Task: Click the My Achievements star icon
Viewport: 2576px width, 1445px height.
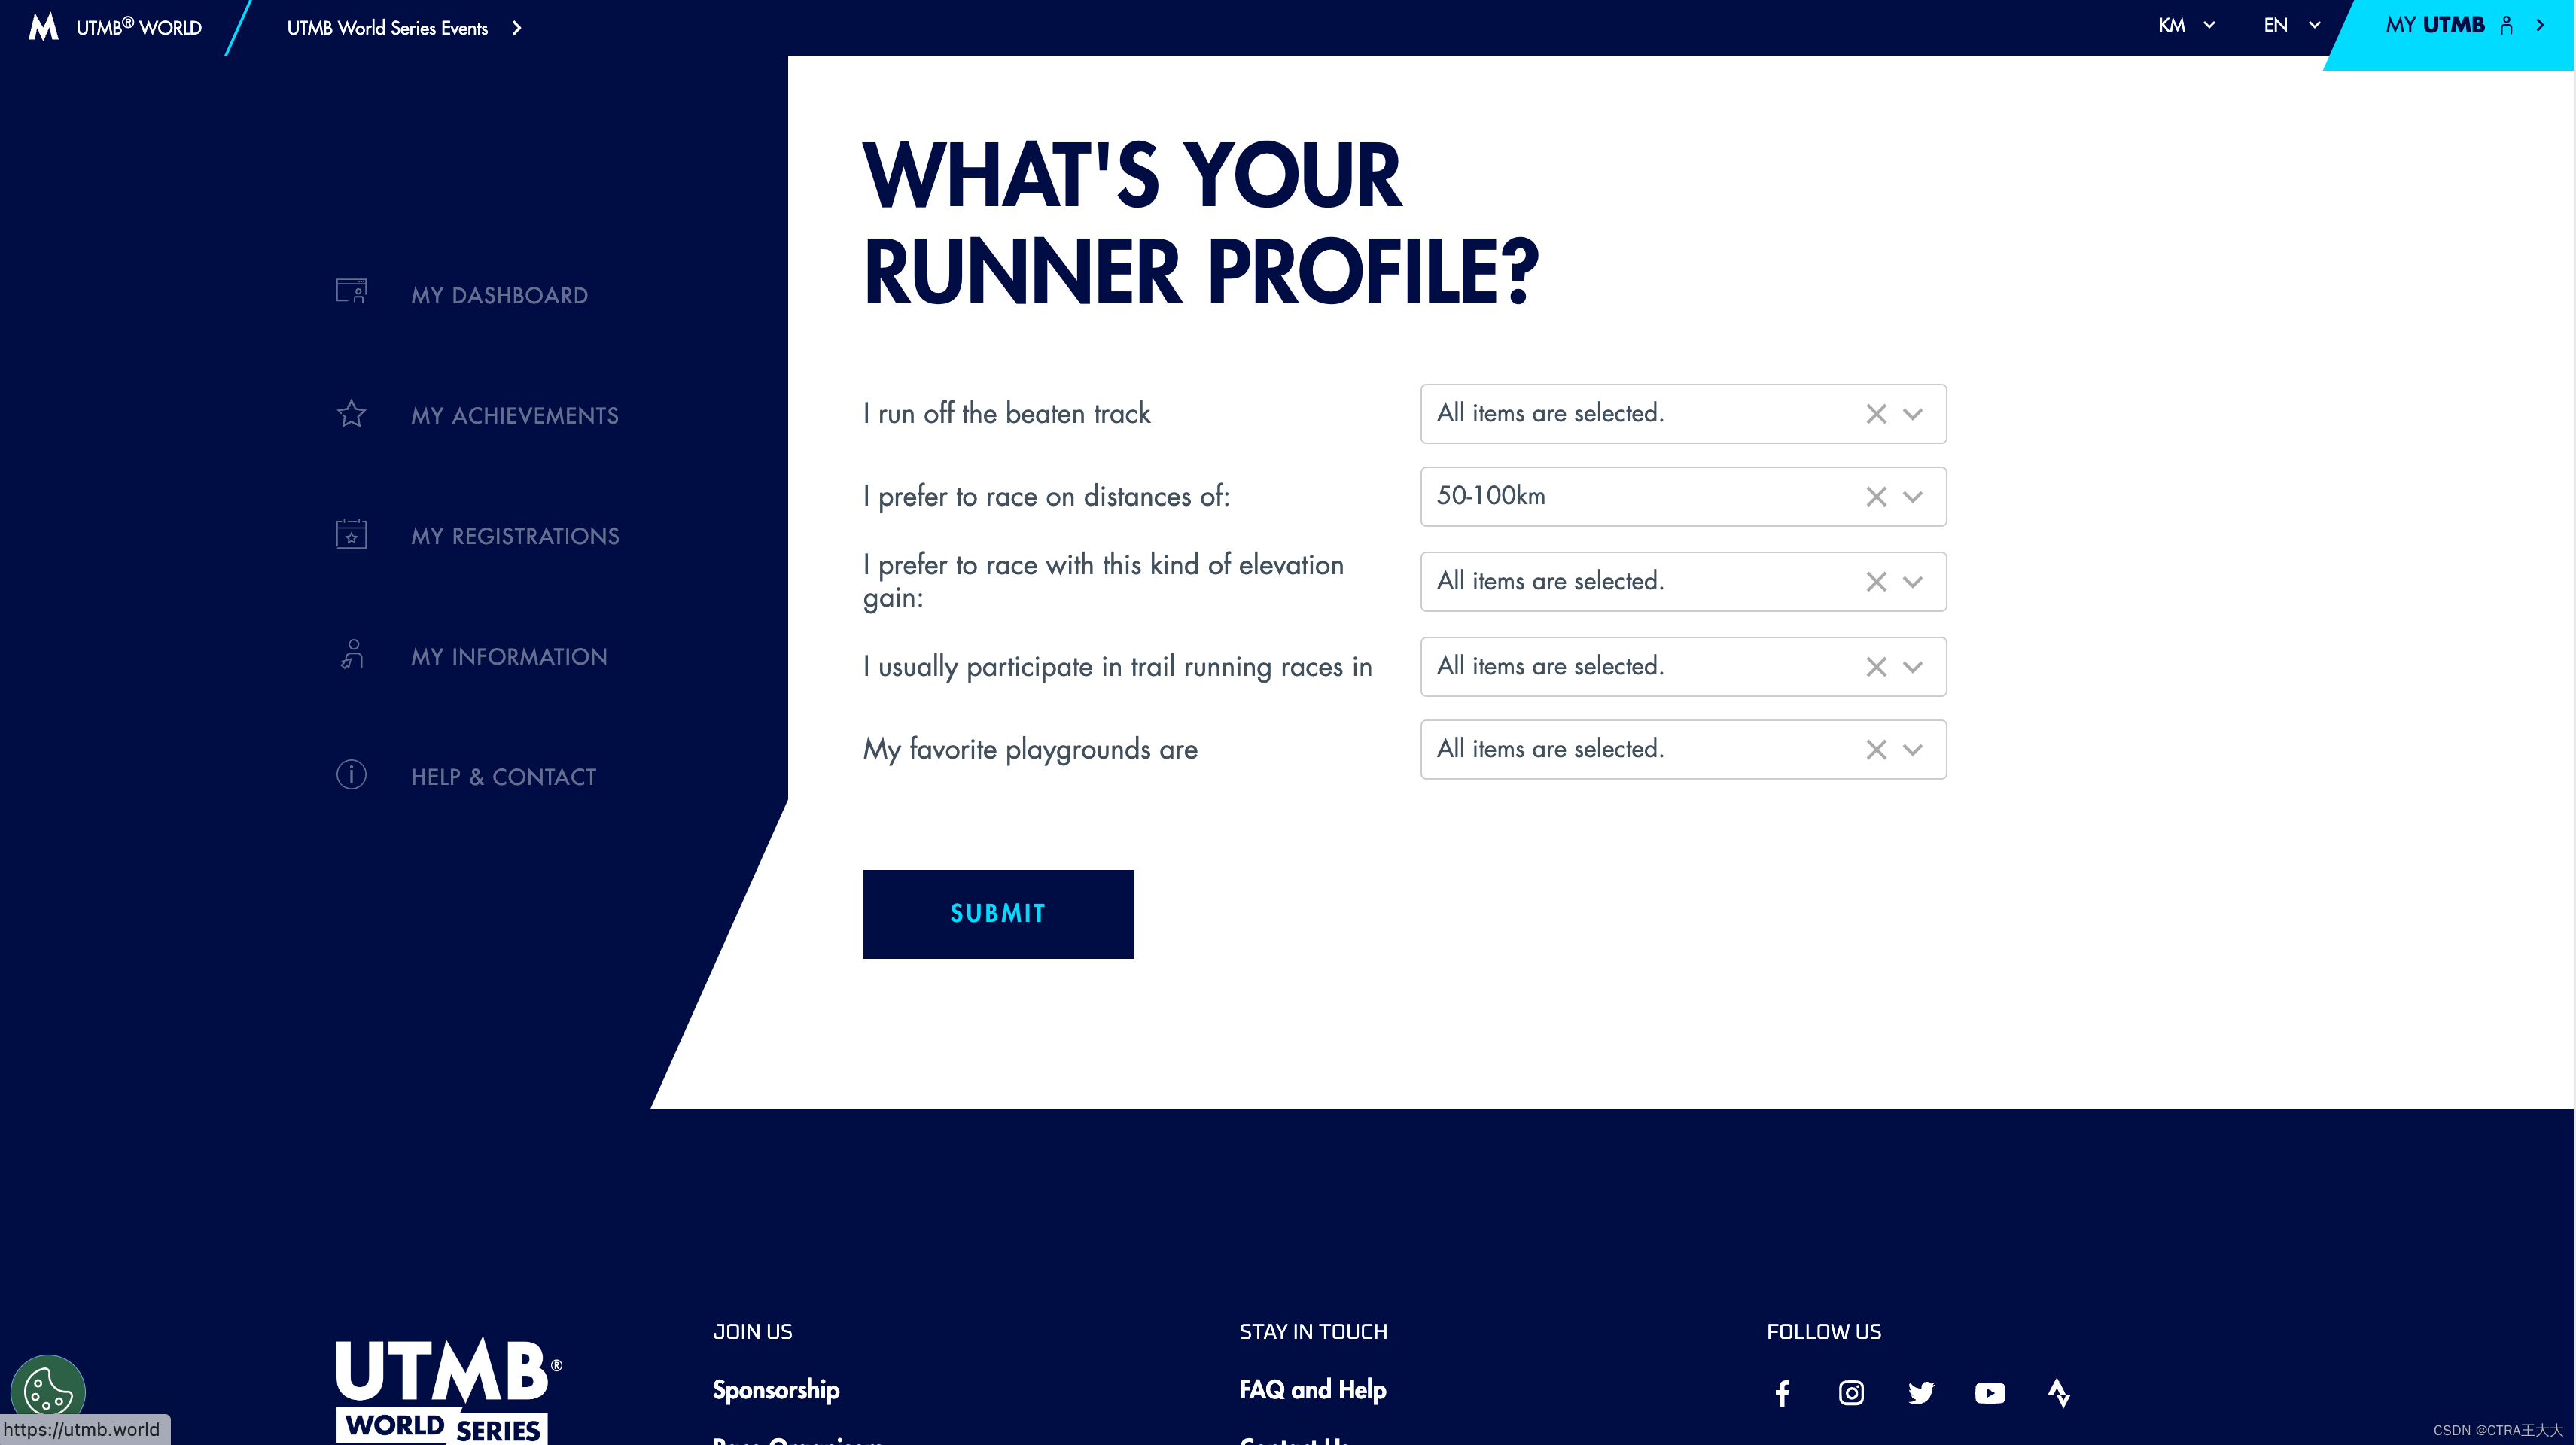Action: (x=351, y=414)
